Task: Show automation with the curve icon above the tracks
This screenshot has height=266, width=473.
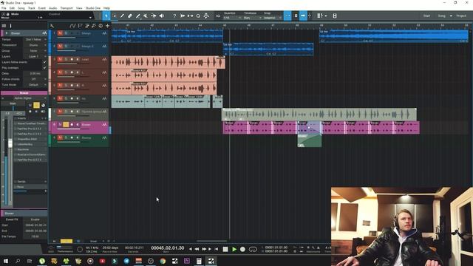Action: click(x=72, y=26)
